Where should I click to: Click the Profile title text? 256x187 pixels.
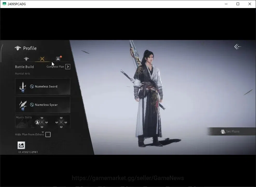(30, 48)
